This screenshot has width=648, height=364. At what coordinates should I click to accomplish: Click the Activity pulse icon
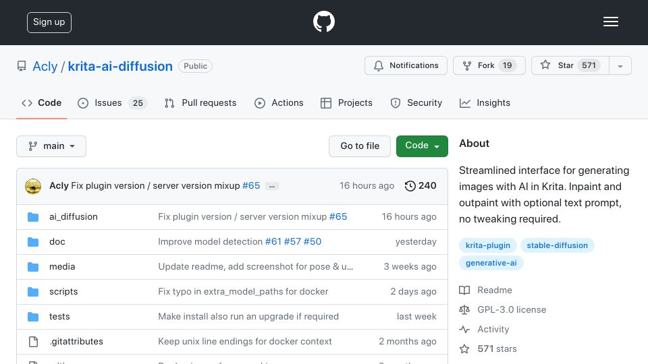coord(464,330)
